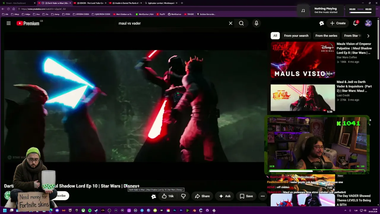Select the 'All' filter chip
Screen dimensions: 380x214
275,36
